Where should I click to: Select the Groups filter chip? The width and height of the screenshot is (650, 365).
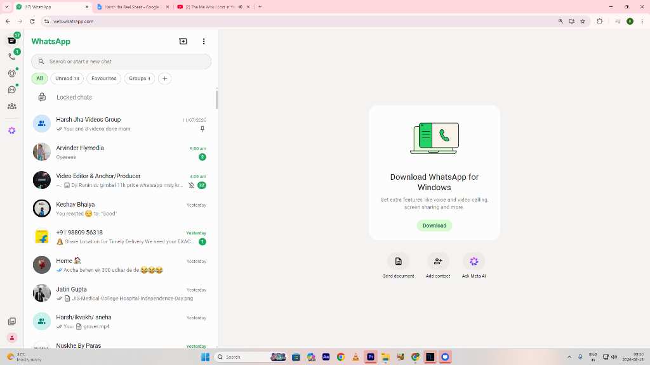pos(139,78)
